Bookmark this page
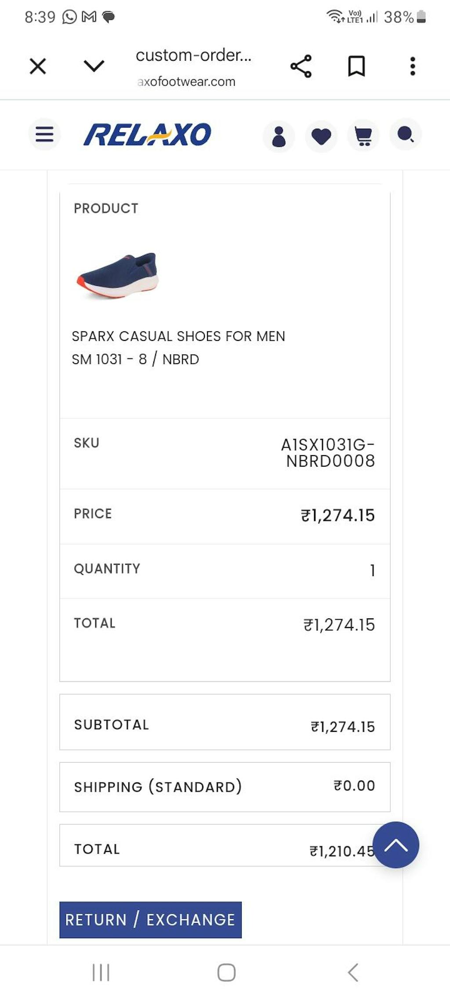 (x=356, y=66)
